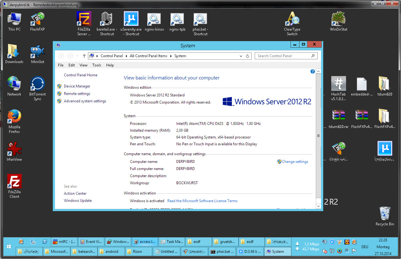Open the FileZilla Server shortcut
The image size is (401, 259).
84,24
